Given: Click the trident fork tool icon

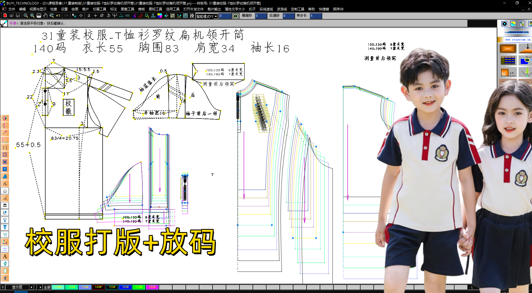Looking at the screenshot, I should pyautogui.click(x=115, y=16).
